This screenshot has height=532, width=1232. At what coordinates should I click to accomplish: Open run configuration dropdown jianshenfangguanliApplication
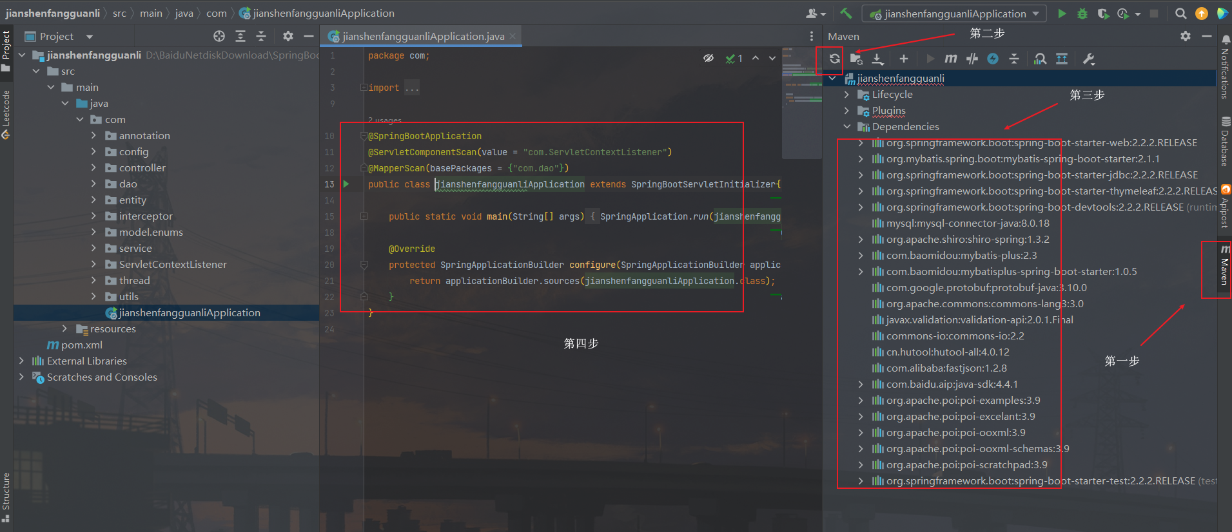[x=955, y=14]
